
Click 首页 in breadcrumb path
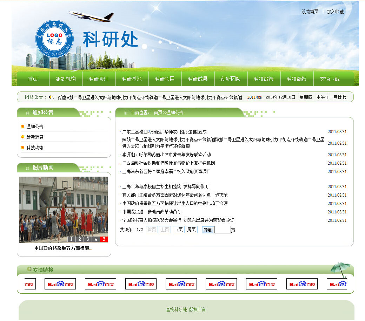(x=158, y=112)
